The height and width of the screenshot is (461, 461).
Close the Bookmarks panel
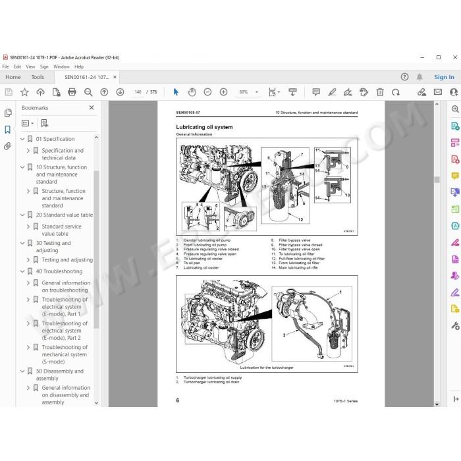pos(92,107)
